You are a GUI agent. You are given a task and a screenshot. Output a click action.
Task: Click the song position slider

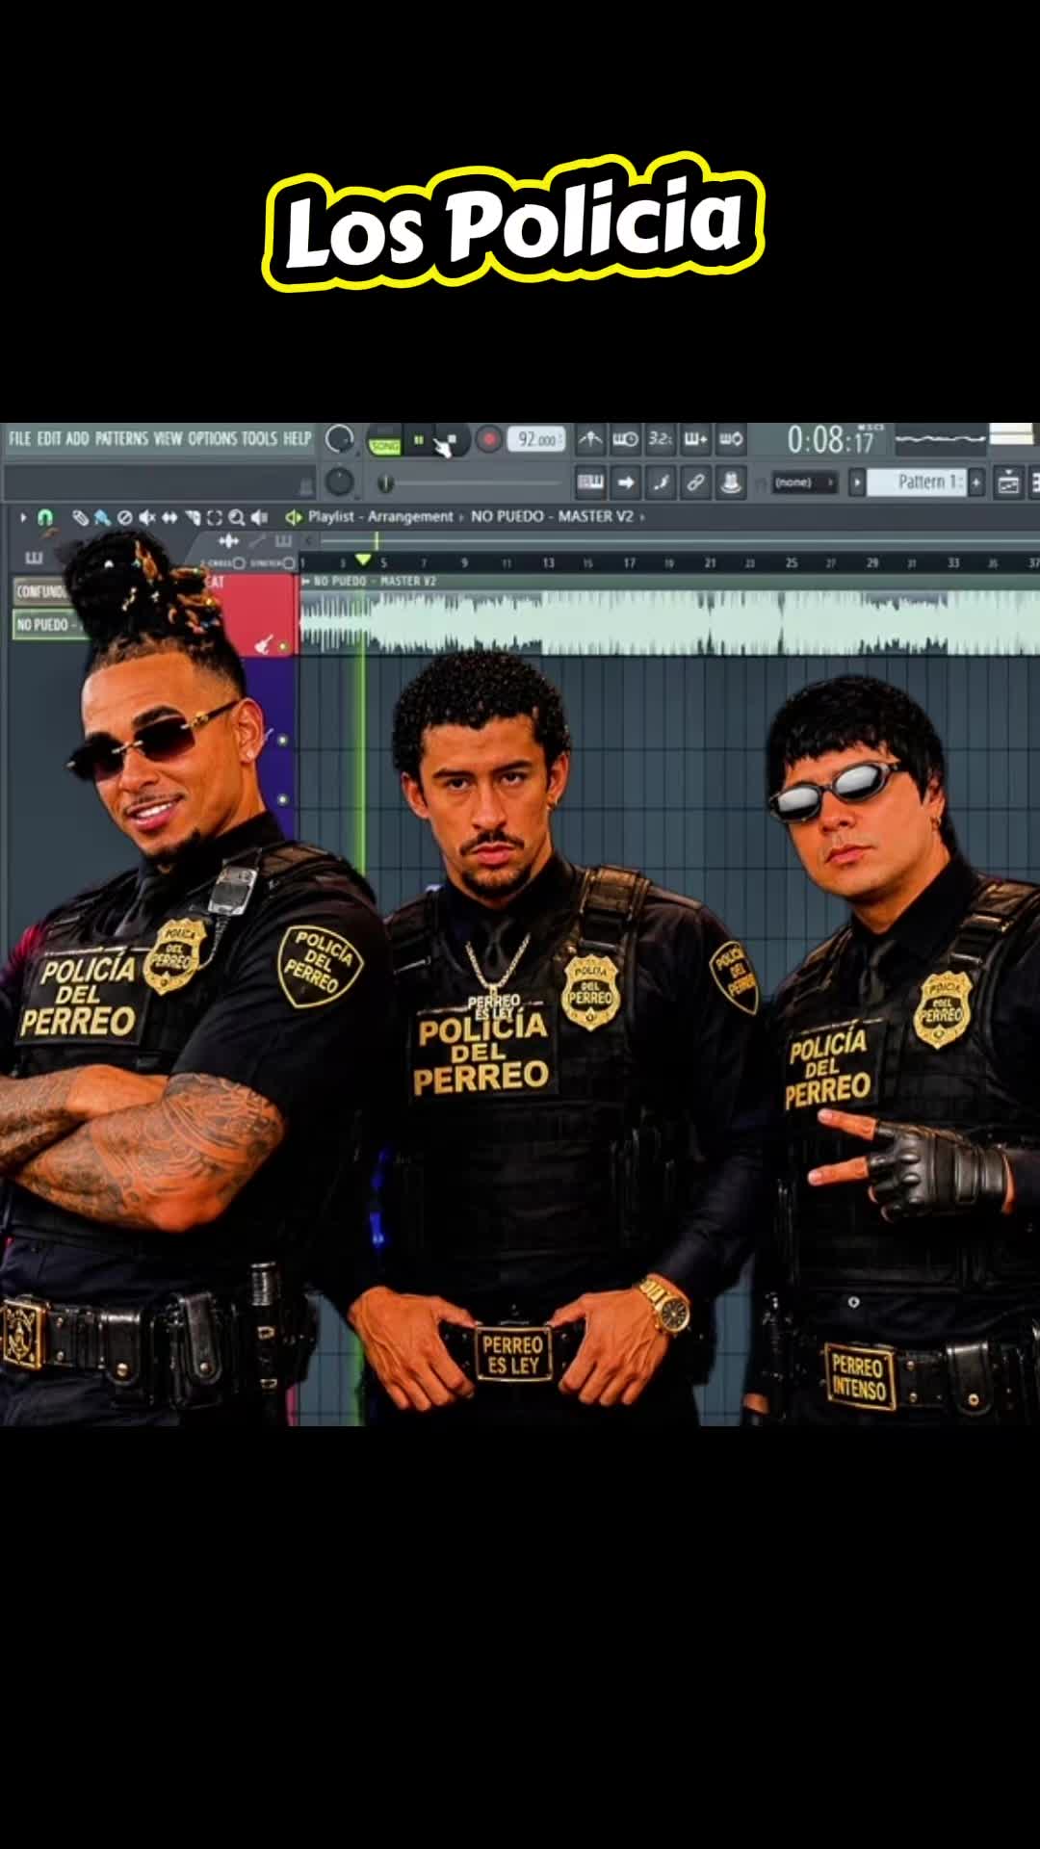point(470,482)
